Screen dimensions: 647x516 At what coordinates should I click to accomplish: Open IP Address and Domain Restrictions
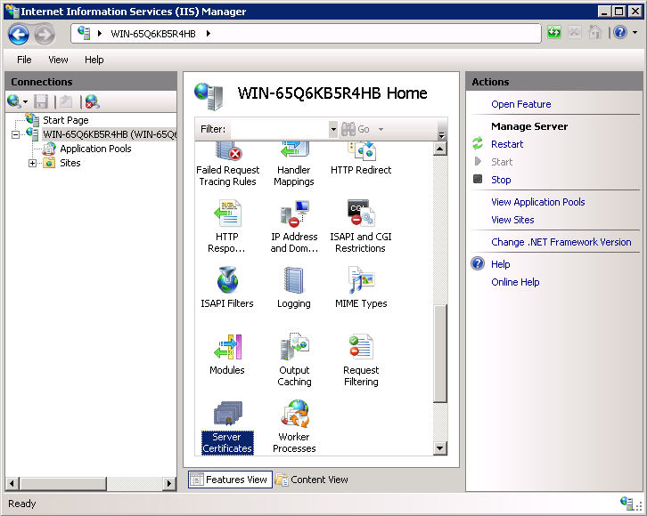coord(294,226)
